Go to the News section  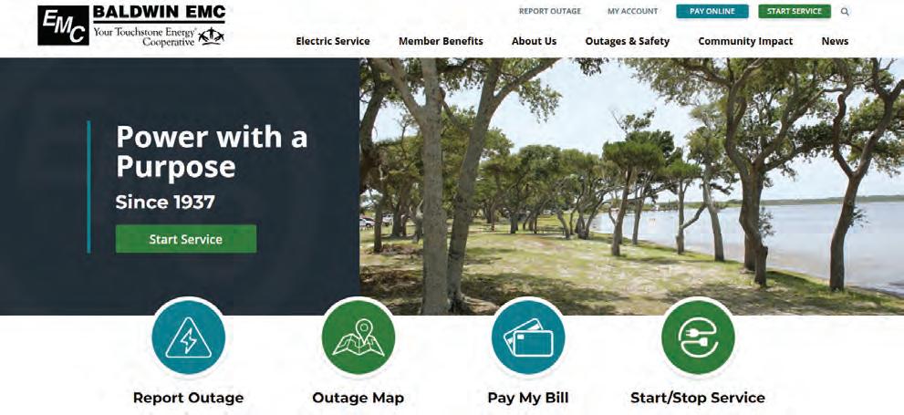coord(835,41)
